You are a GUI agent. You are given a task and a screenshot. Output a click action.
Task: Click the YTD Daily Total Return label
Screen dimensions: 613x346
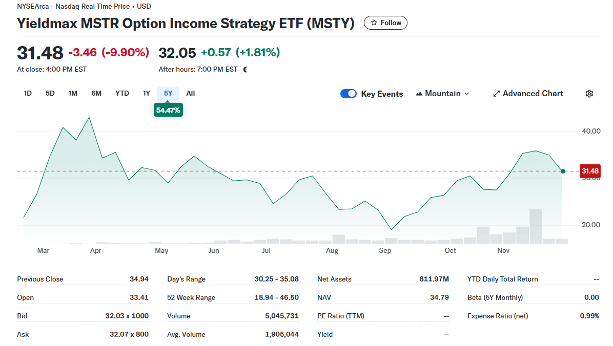502,279
